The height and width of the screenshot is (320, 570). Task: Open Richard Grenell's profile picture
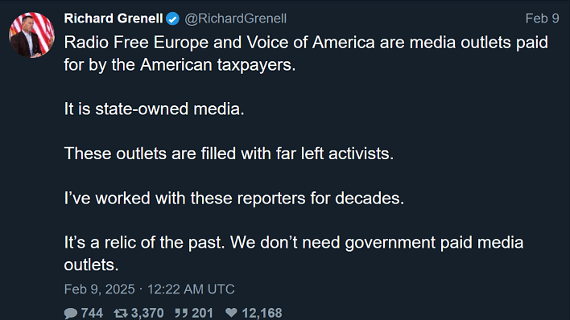click(31, 35)
